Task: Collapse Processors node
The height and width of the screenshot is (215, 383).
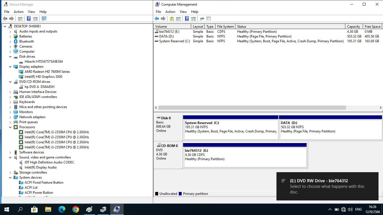Action: pyautogui.click(x=10, y=127)
